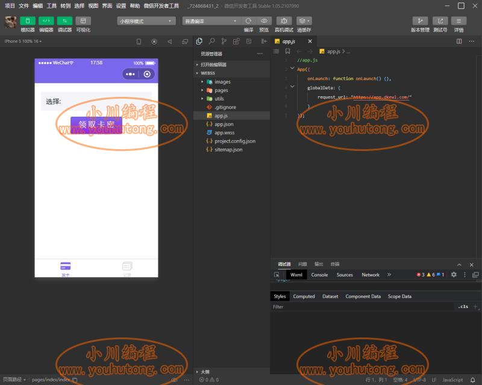Detach the simulator window icon

[x=185, y=42]
